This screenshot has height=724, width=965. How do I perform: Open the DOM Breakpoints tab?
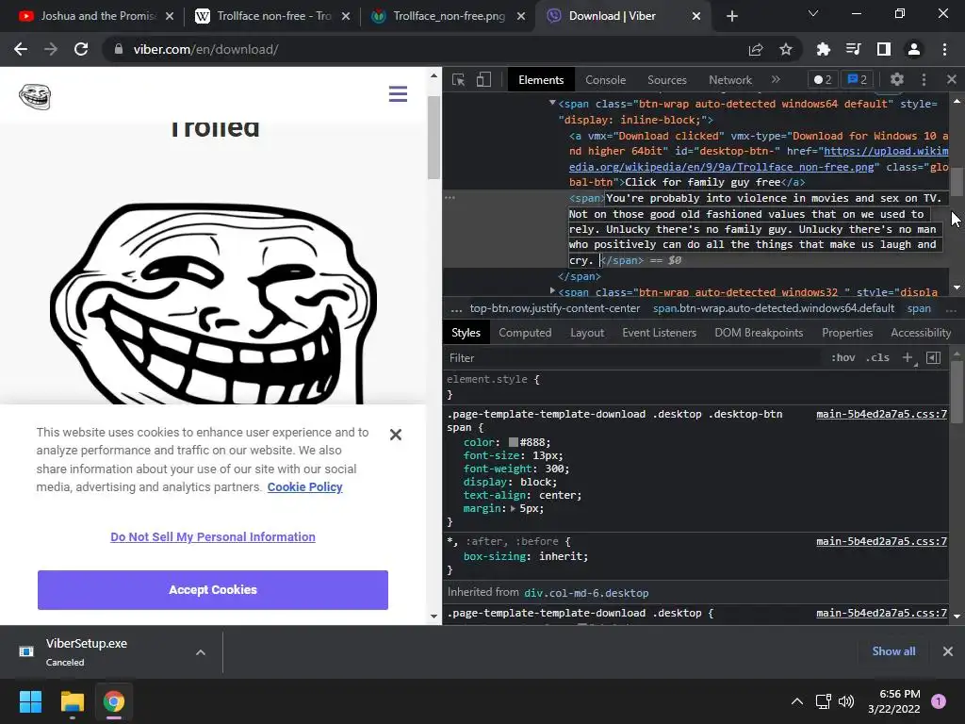pos(759,333)
